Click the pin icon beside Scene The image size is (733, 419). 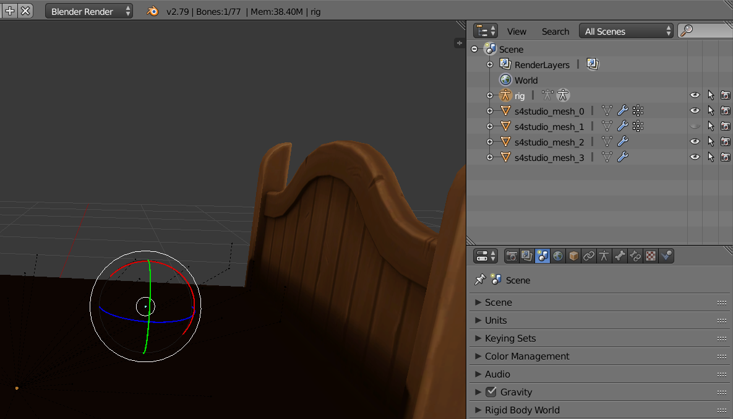tap(480, 280)
